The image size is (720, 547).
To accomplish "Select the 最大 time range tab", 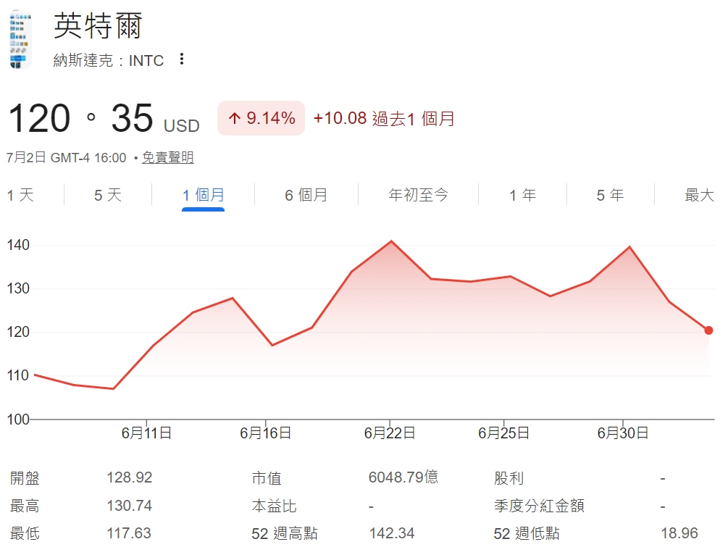I will pyautogui.click(x=699, y=195).
